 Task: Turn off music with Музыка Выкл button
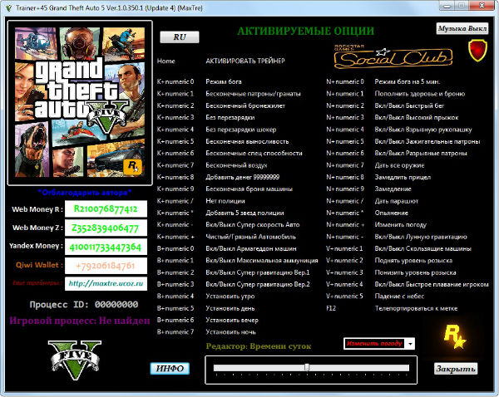click(462, 28)
